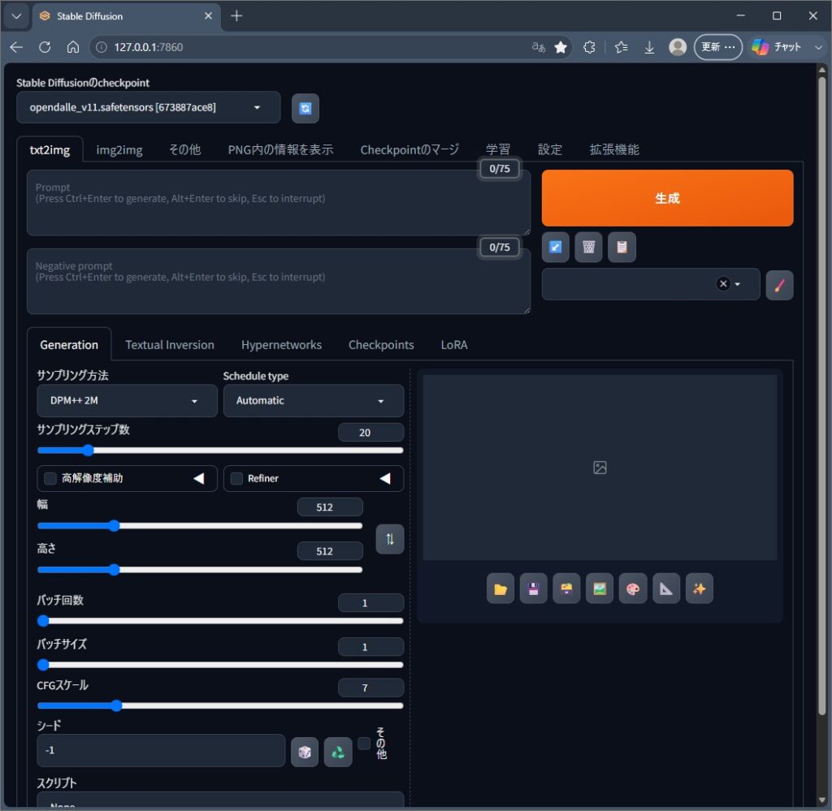Open the チャット Copilot button
The image size is (832, 811).
coord(778,47)
